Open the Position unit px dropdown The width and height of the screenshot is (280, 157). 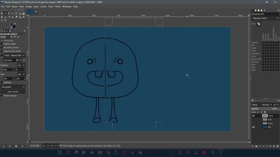(21, 65)
